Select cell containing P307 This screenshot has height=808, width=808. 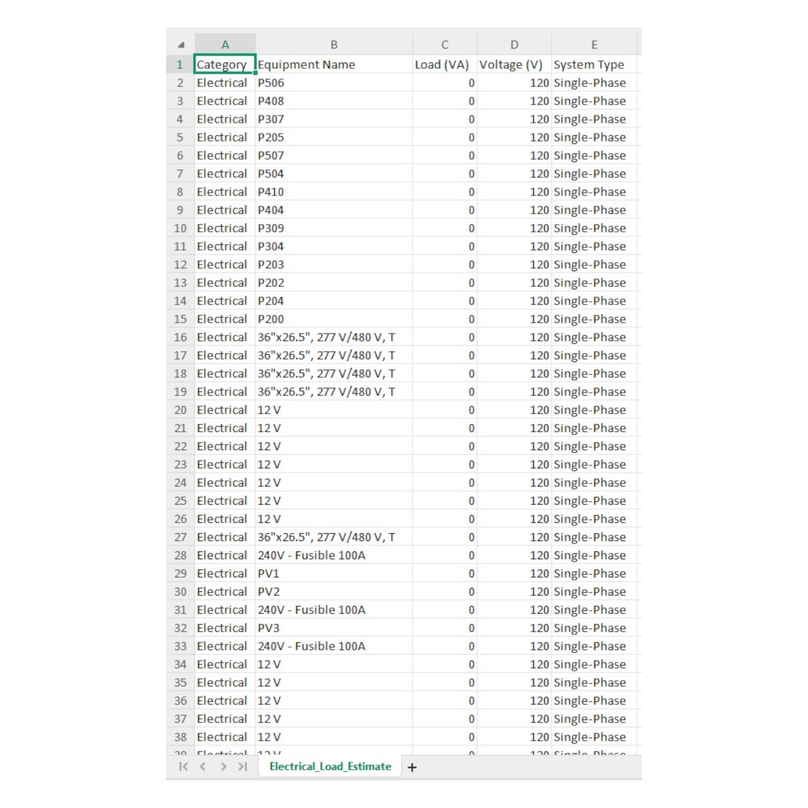point(334,119)
